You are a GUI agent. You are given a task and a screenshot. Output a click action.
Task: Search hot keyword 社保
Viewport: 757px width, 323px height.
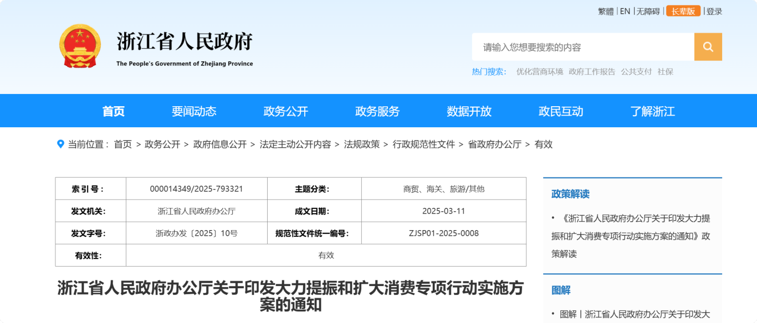(x=666, y=71)
